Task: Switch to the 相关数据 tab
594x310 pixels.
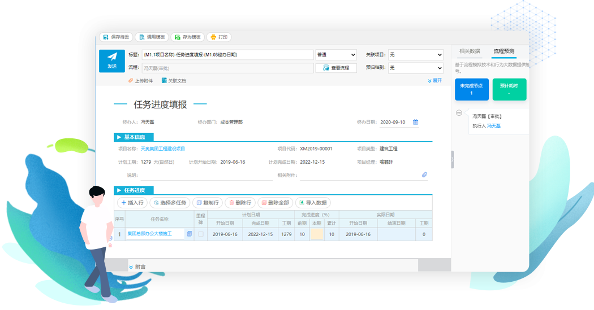Action: click(470, 51)
